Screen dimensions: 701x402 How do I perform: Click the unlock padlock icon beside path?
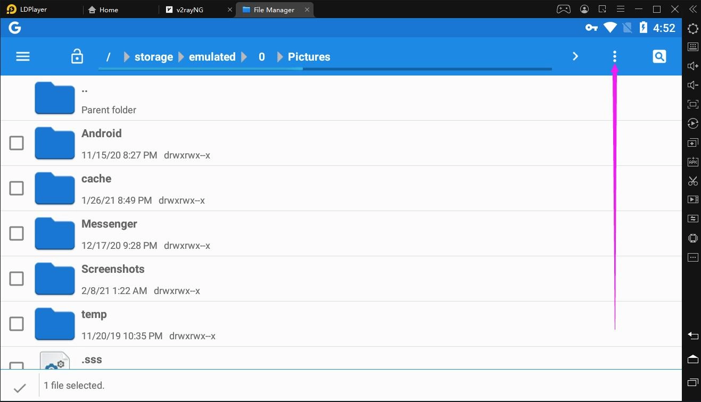click(x=77, y=56)
